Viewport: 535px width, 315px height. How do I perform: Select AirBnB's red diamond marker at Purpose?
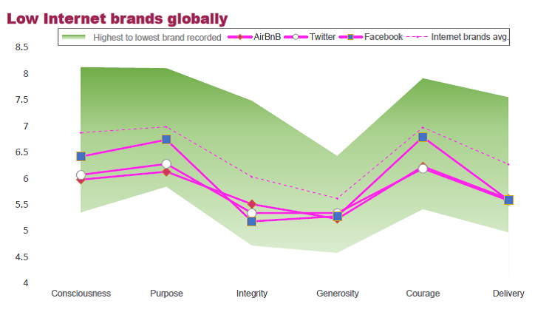click(166, 172)
